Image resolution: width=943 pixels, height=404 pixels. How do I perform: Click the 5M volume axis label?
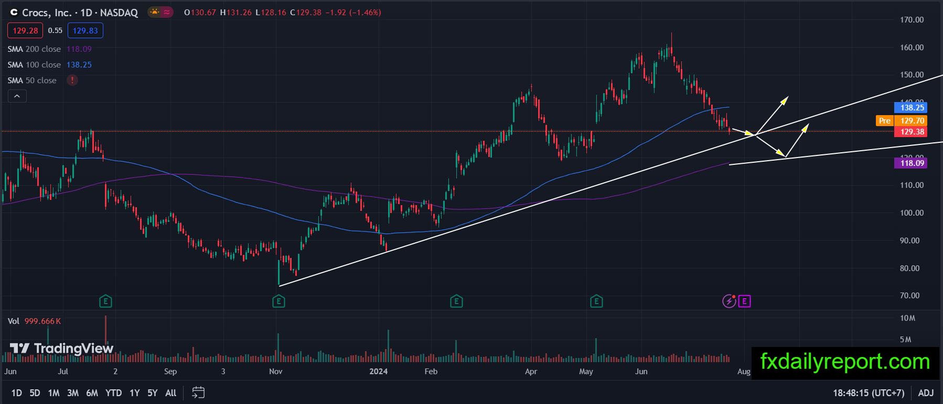[906, 340]
